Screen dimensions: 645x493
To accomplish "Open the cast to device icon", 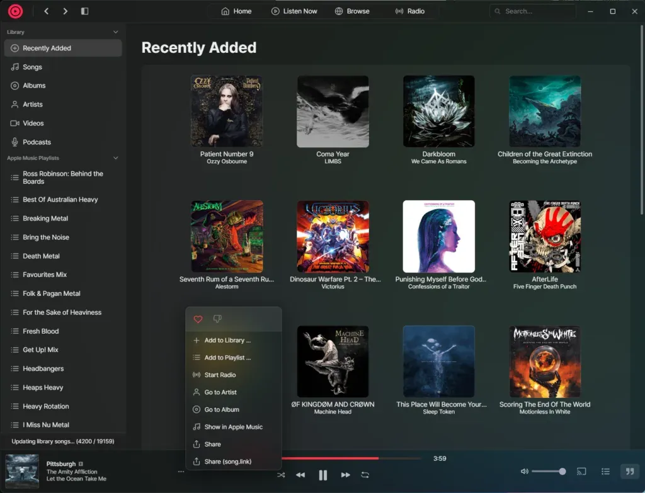I will [581, 471].
